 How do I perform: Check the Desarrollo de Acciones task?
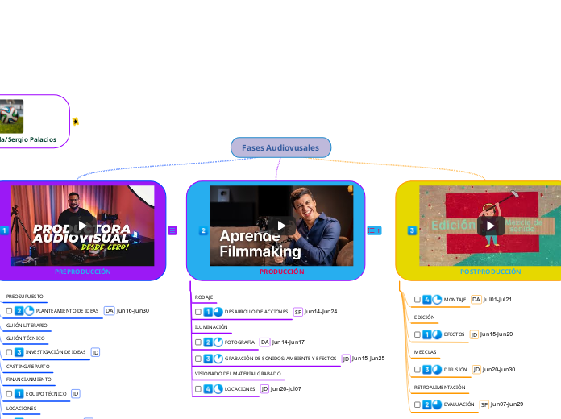click(x=198, y=312)
